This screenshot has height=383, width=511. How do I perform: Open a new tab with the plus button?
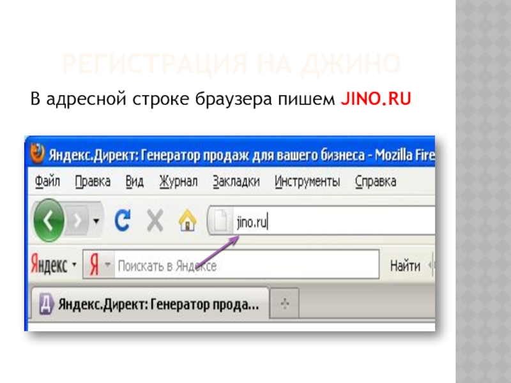click(x=285, y=304)
